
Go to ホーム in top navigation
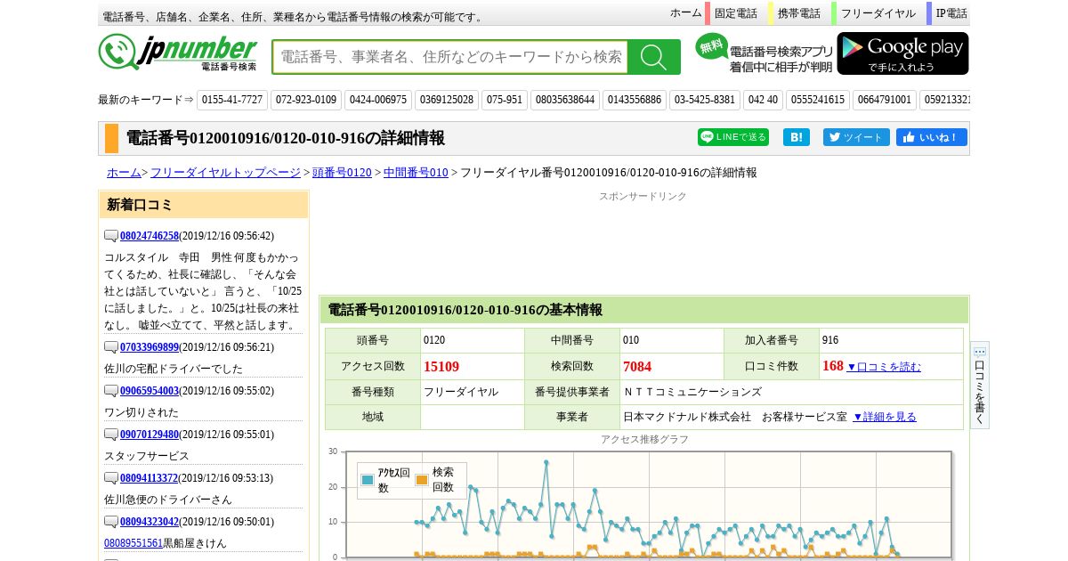point(685,13)
